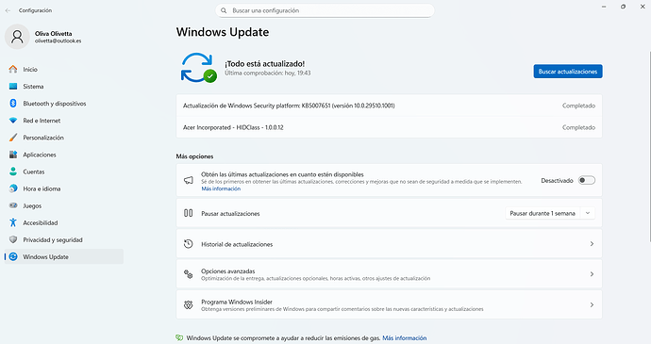
Task: Click Opciones avanzadas title text
Action: pos(228,271)
